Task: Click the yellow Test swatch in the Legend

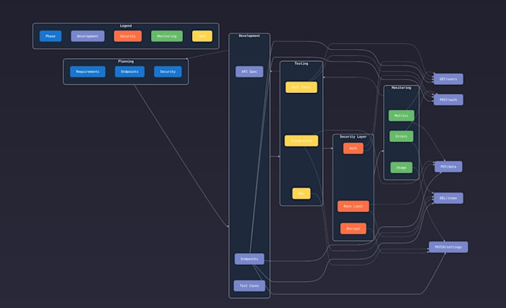Action: pyautogui.click(x=202, y=36)
